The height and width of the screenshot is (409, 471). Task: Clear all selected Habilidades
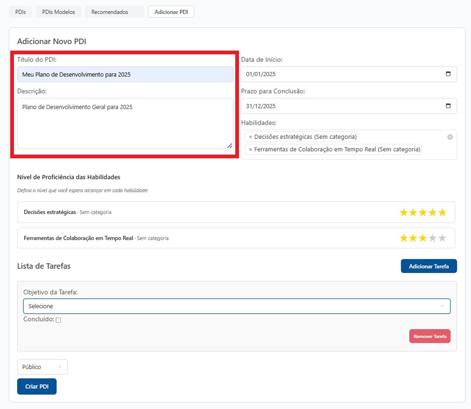click(450, 137)
